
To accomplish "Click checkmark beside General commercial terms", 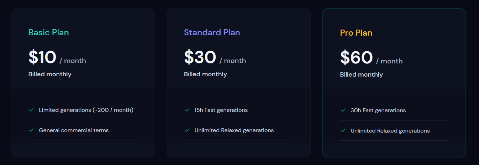I will [31, 130].
